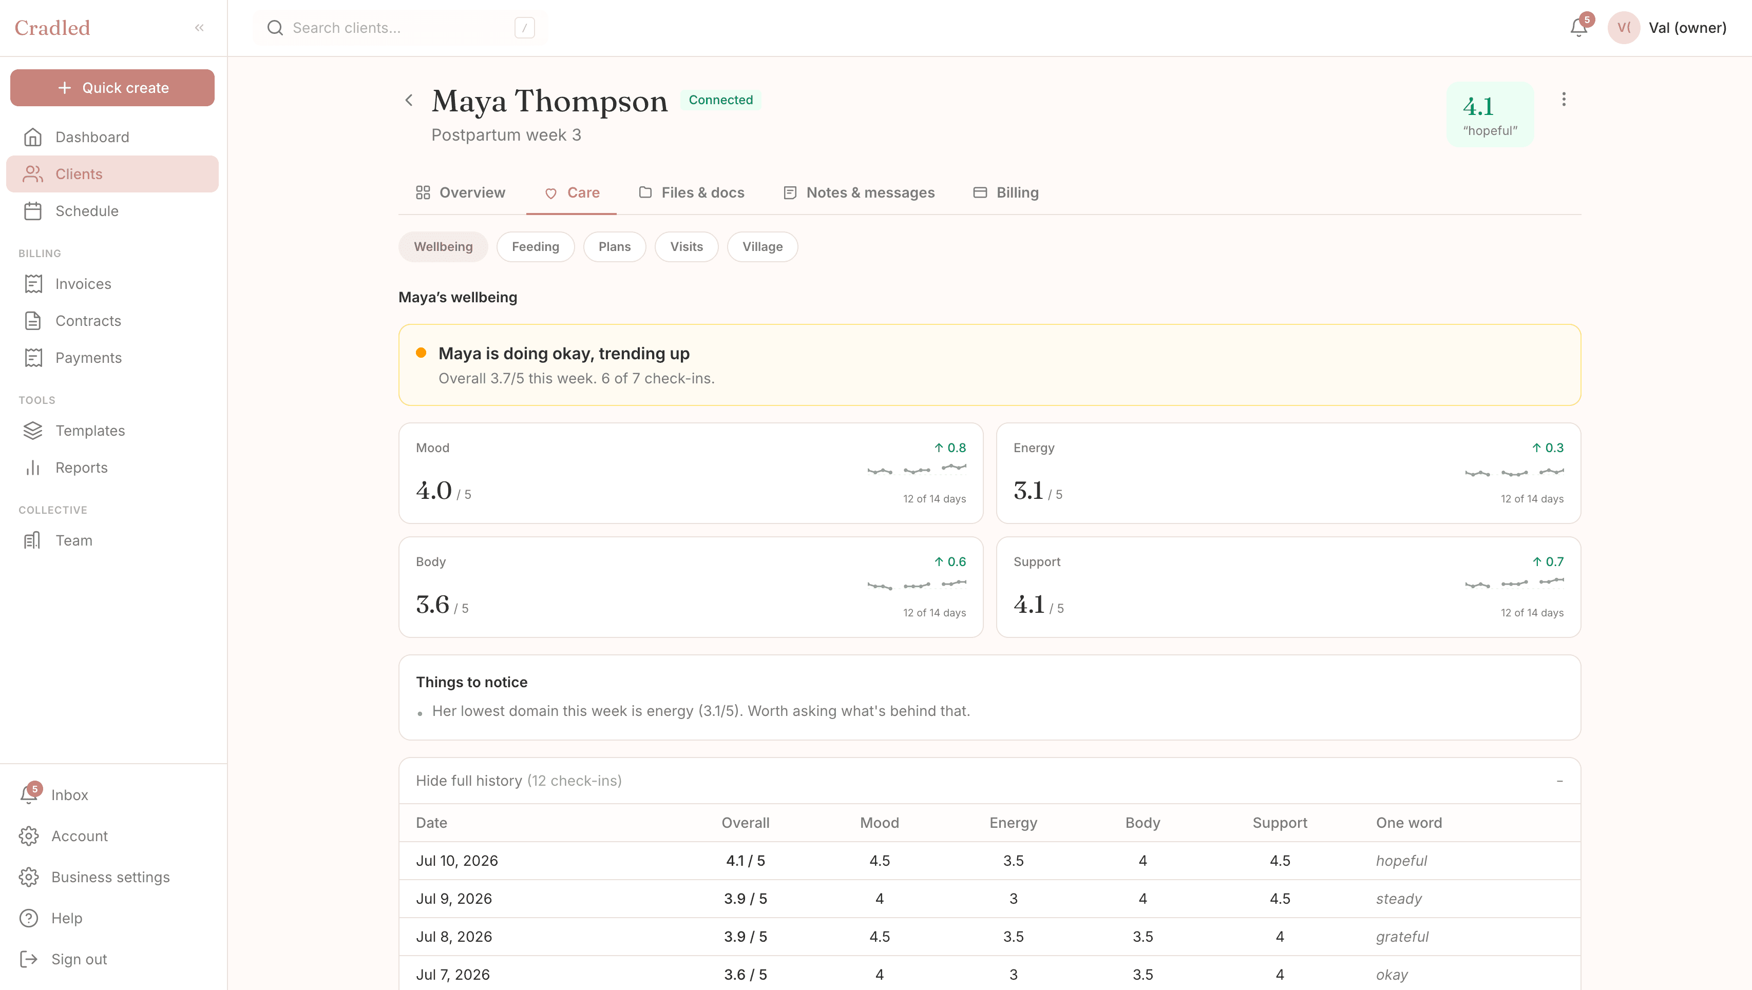1752x990 pixels.
Task: Click the Jul 9, 2026 date cell
Action: point(453,899)
